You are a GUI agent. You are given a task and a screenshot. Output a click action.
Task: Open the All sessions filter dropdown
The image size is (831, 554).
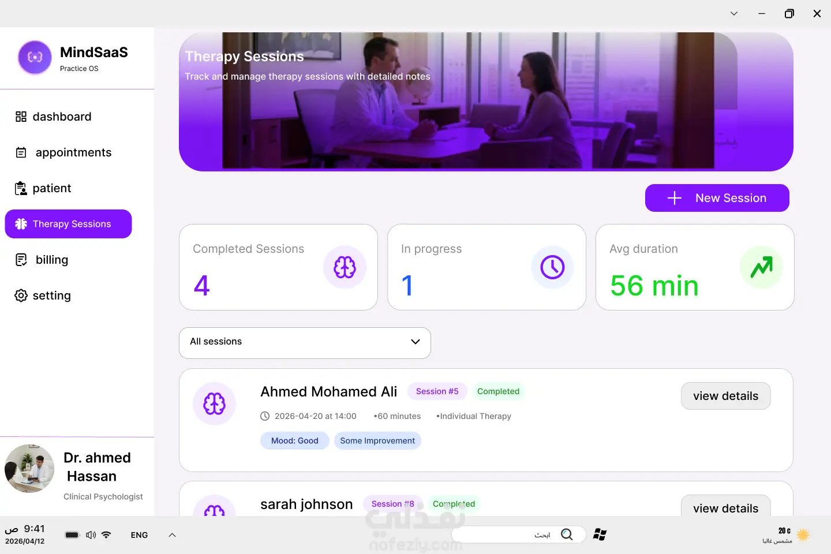pyautogui.click(x=305, y=343)
